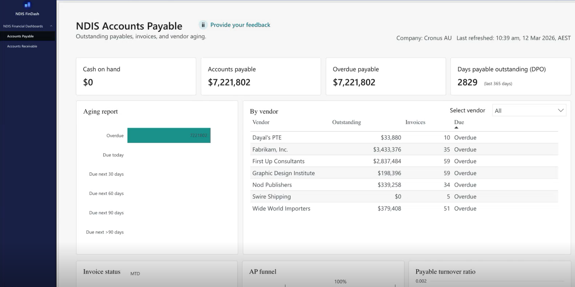The image size is (575, 287).
Task: Click the chevron in the vendor combo box
Action: 560,111
